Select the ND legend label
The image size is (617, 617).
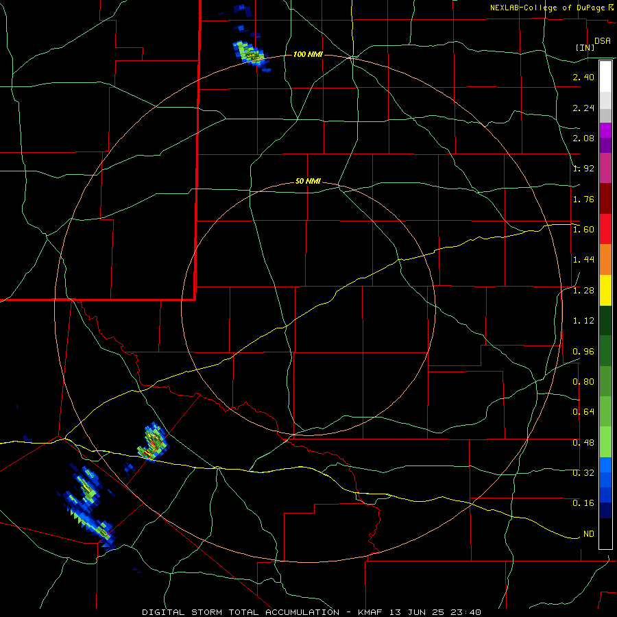(589, 534)
